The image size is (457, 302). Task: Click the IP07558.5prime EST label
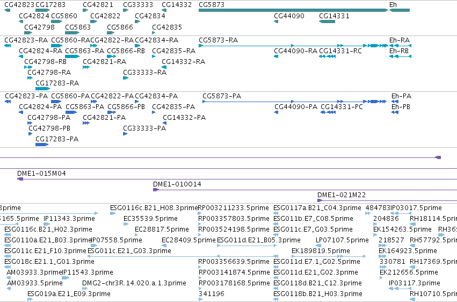click(117, 240)
